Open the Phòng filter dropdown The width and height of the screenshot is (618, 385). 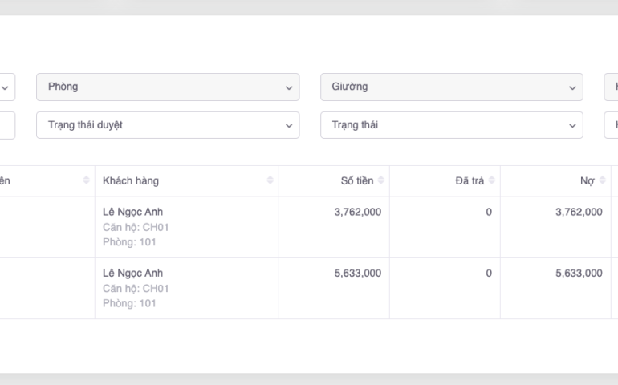[167, 87]
